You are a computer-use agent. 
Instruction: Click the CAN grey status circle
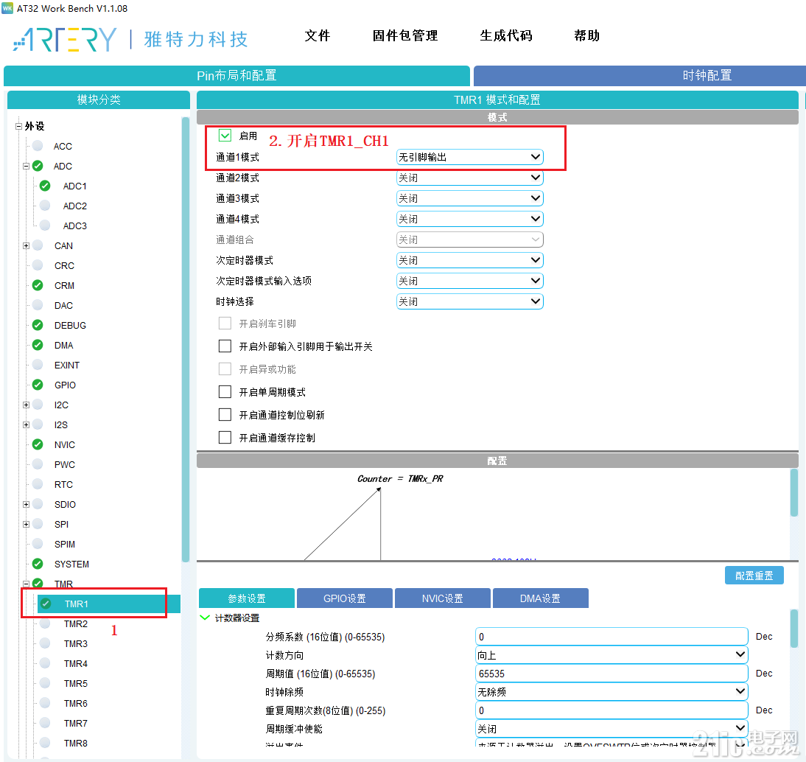[38, 245]
